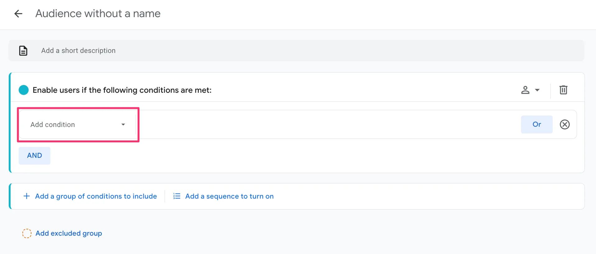
Task: Click the plus icon for adding a group
Action: tap(27, 196)
